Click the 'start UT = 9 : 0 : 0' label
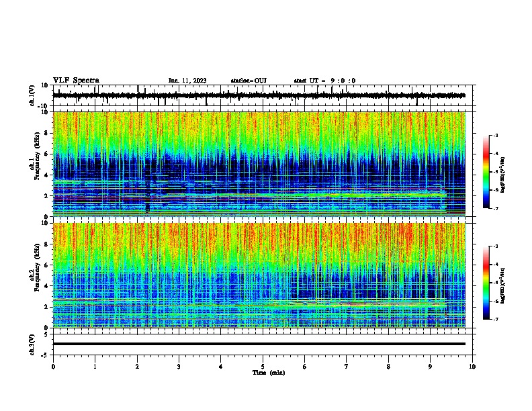This screenshot has height=411, width=532. (324, 81)
